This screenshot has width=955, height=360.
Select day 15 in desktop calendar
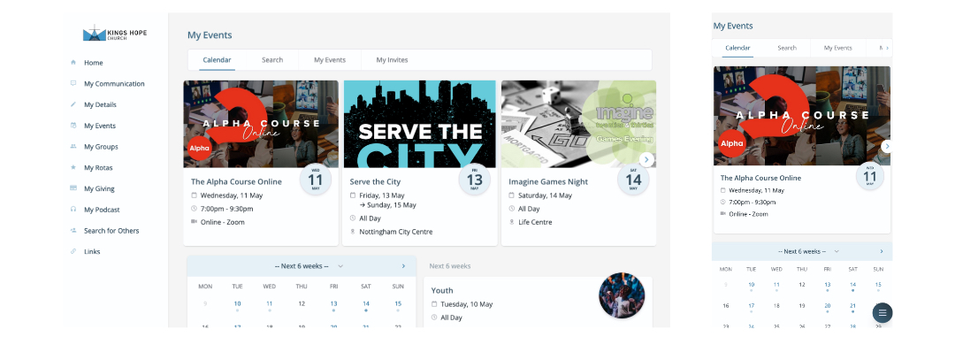(x=398, y=304)
